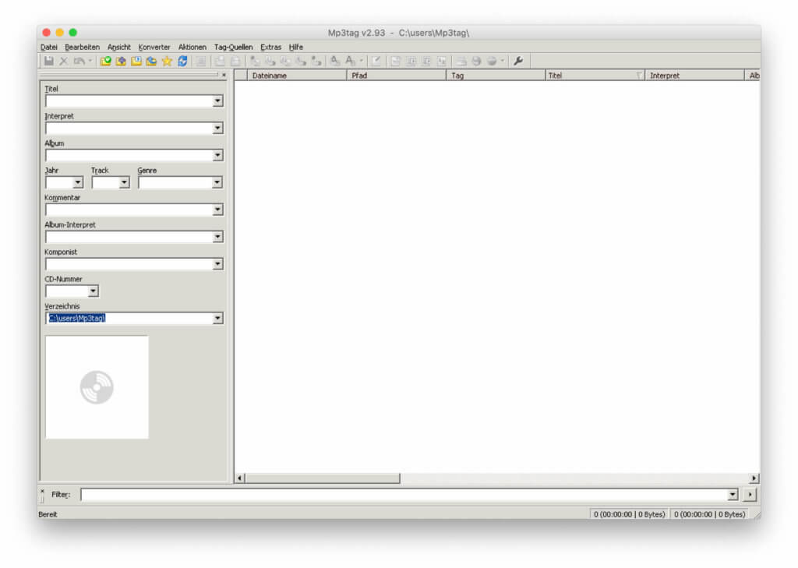The width and height of the screenshot is (798, 568).
Task: Sort by the Interpret column header
Action: tap(694, 76)
